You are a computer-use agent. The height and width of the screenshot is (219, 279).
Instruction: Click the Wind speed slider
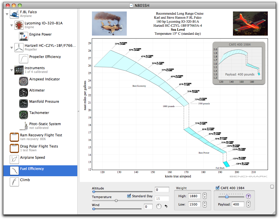pyautogui.click(x=117, y=209)
